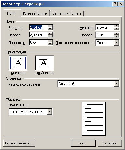This screenshot has width=125, height=150.
Task: Click the Переплет label
Action: (17, 43)
